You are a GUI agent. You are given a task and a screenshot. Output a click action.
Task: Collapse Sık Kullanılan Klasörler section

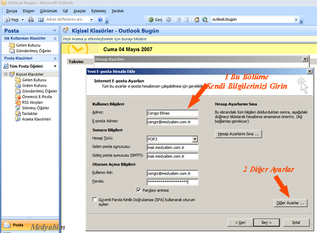55,39
